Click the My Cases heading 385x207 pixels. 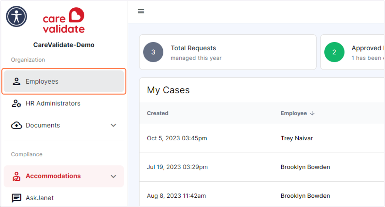point(168,90)
